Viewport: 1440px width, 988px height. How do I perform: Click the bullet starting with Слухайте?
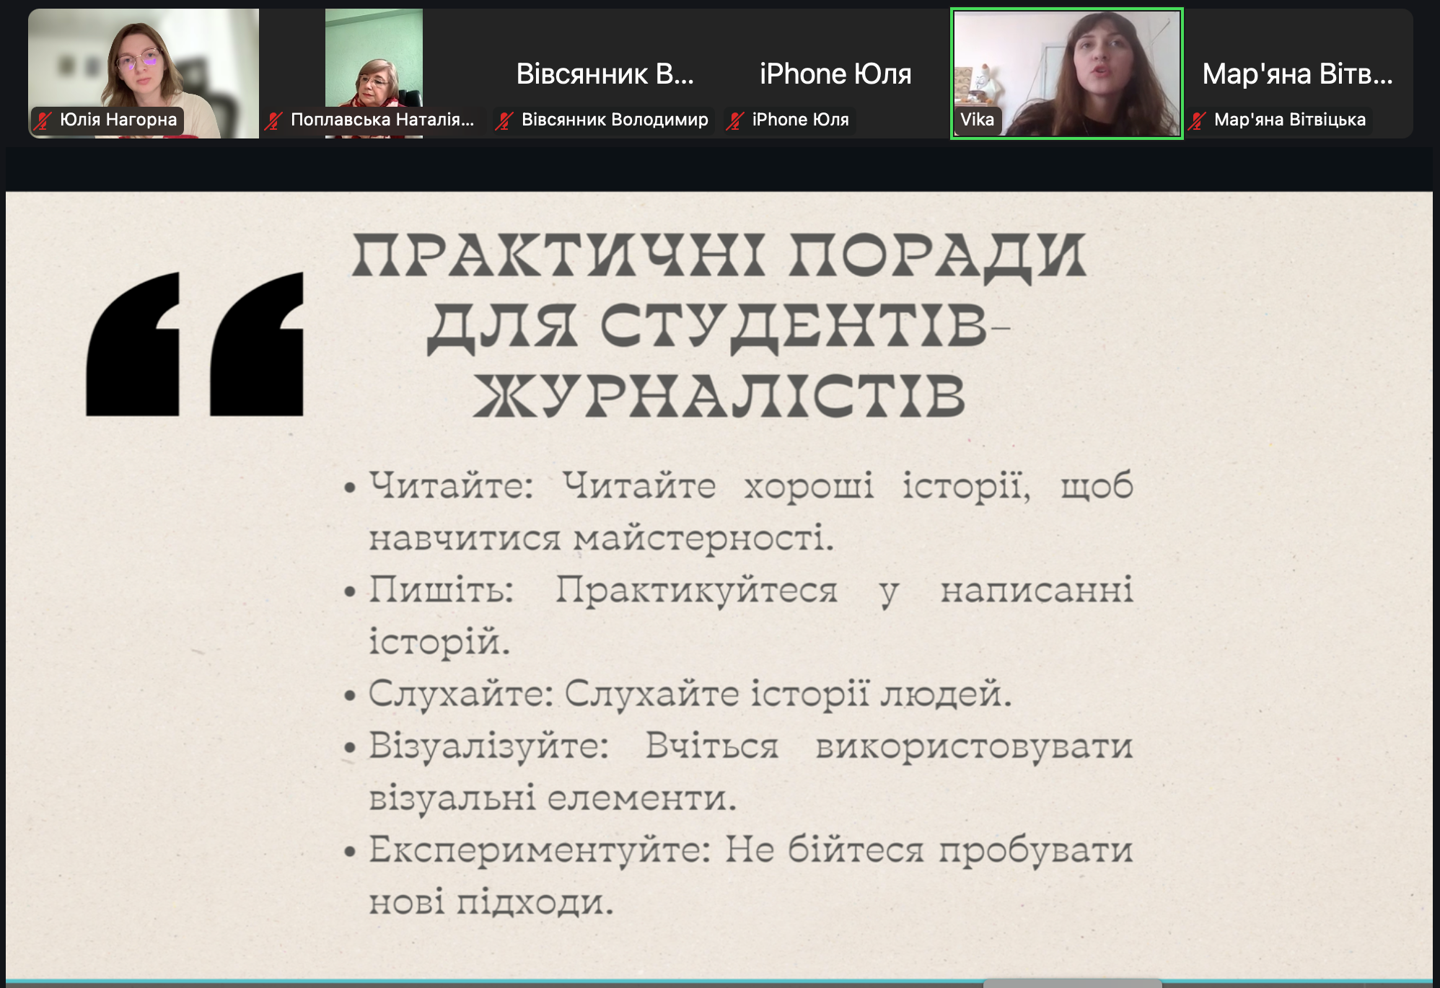click(x=690, y=694)
